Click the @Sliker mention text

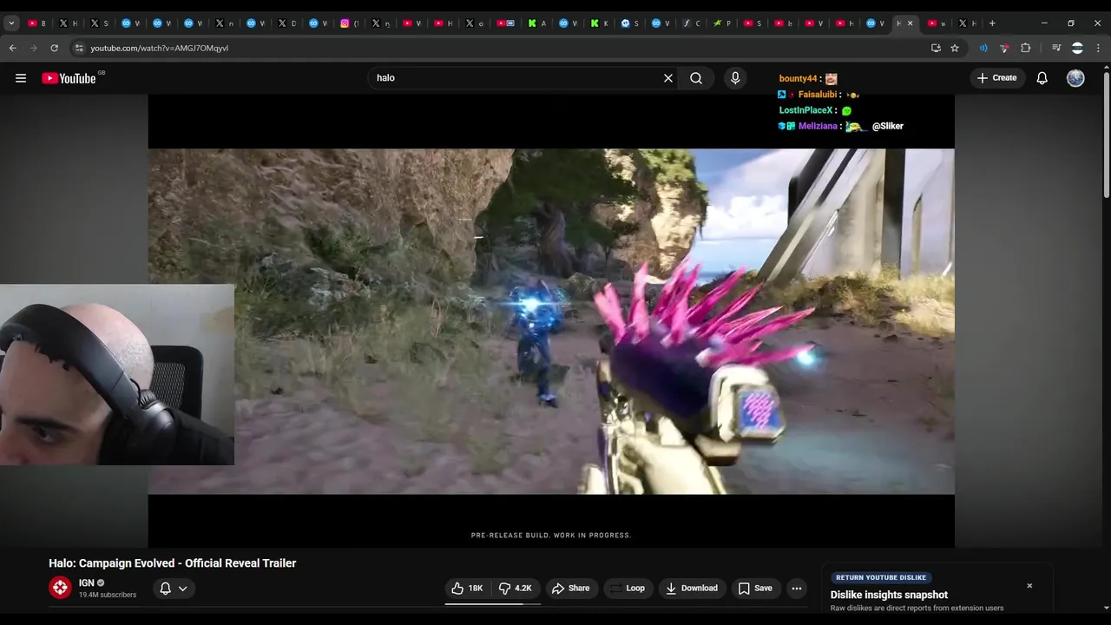click(888, 126)
